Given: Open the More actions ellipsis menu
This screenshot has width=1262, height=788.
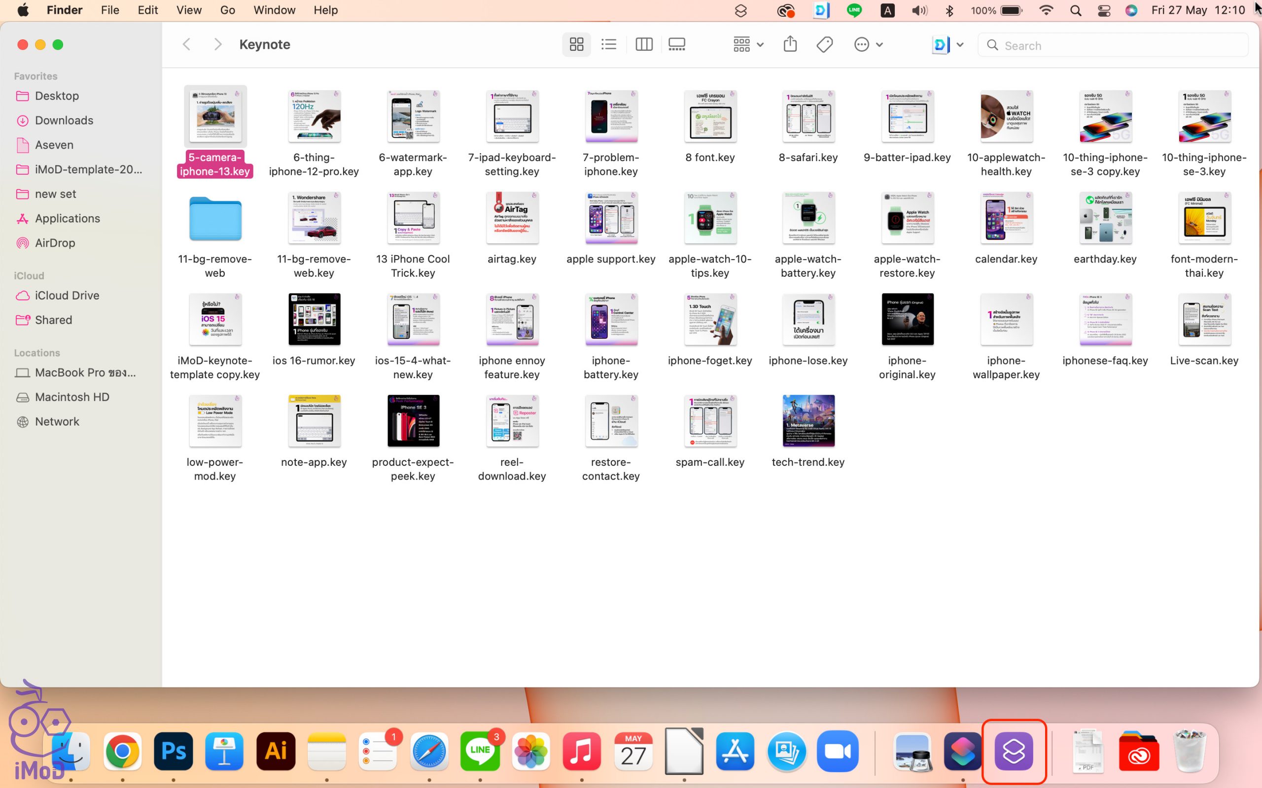Looking at the screenshot, I should point(868,45).
